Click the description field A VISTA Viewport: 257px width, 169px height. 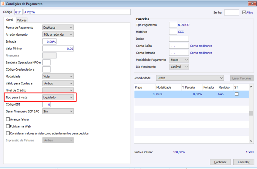tap(77, 12)
